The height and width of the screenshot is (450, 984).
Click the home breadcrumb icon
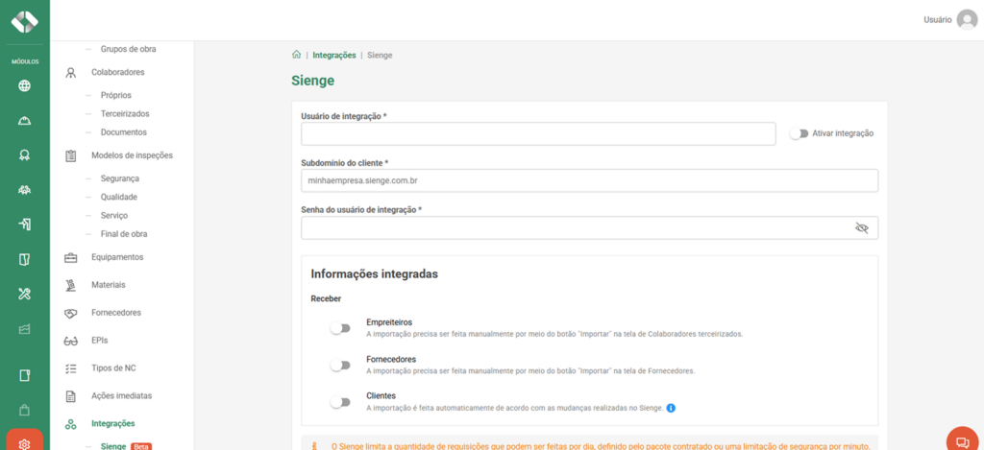[296, 55]
